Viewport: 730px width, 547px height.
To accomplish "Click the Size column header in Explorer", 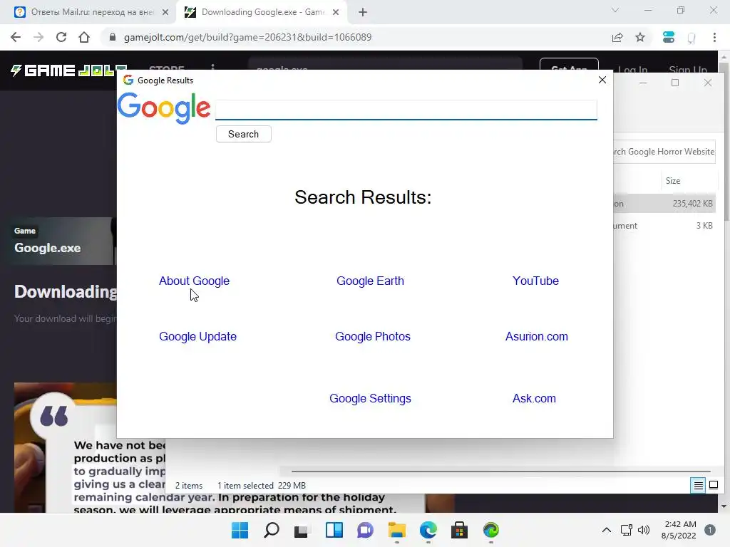I will (673, 181).
